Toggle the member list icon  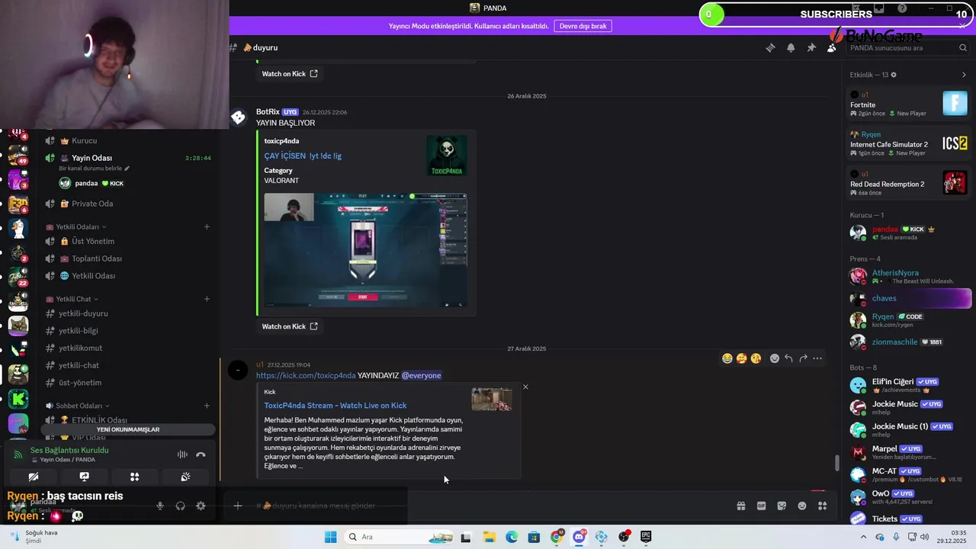[831, 47]
